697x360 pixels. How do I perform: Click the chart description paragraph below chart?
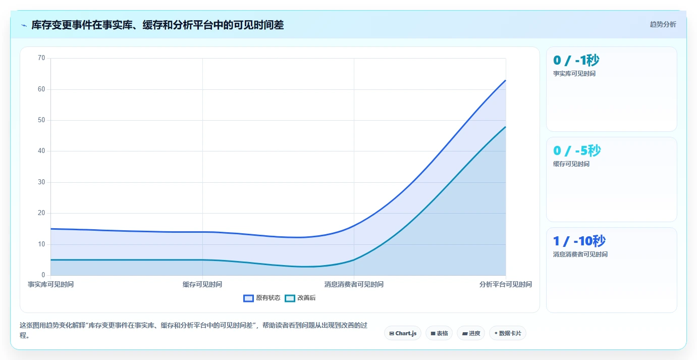click(x=194, y=330)
